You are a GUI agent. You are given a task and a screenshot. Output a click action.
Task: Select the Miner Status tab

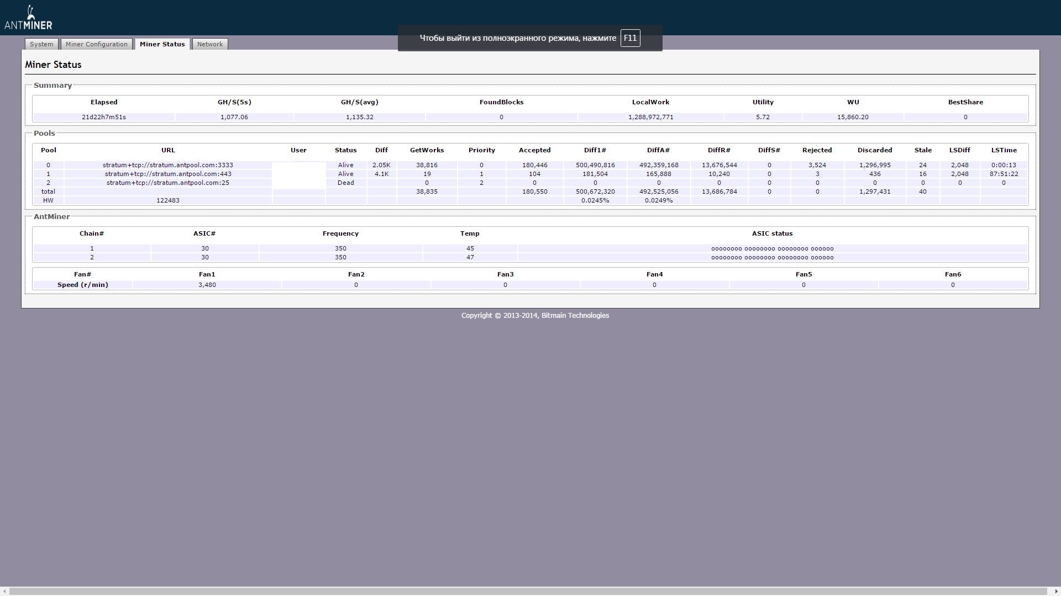[162, 44]
